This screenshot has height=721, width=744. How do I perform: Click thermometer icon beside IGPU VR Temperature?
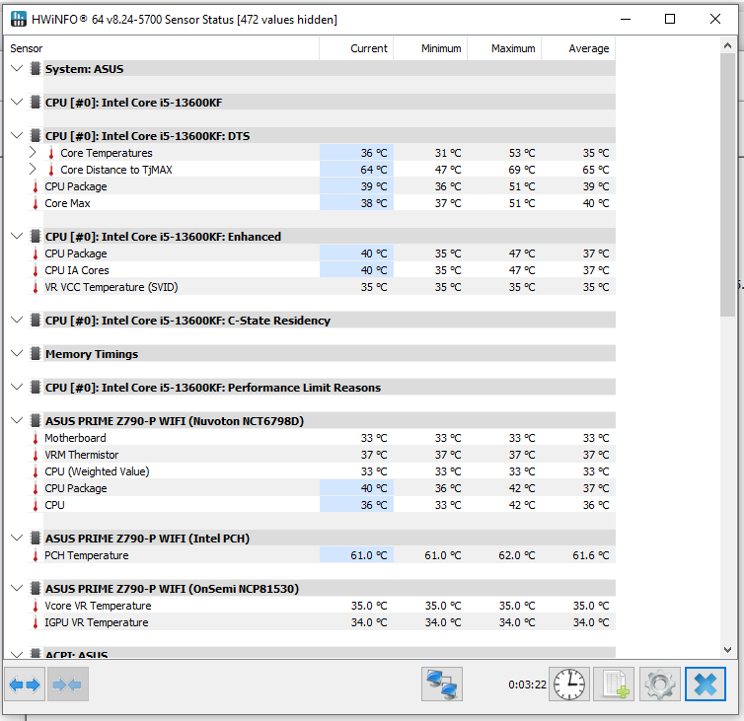pyautogui.click(x=36, y=622)
